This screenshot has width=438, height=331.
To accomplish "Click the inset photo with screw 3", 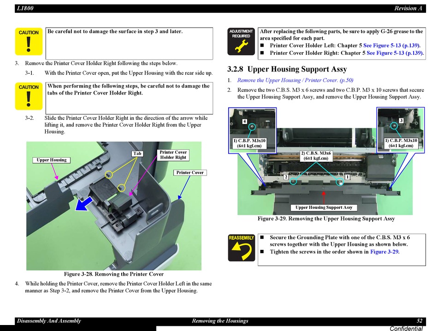I will pos(401,130).
